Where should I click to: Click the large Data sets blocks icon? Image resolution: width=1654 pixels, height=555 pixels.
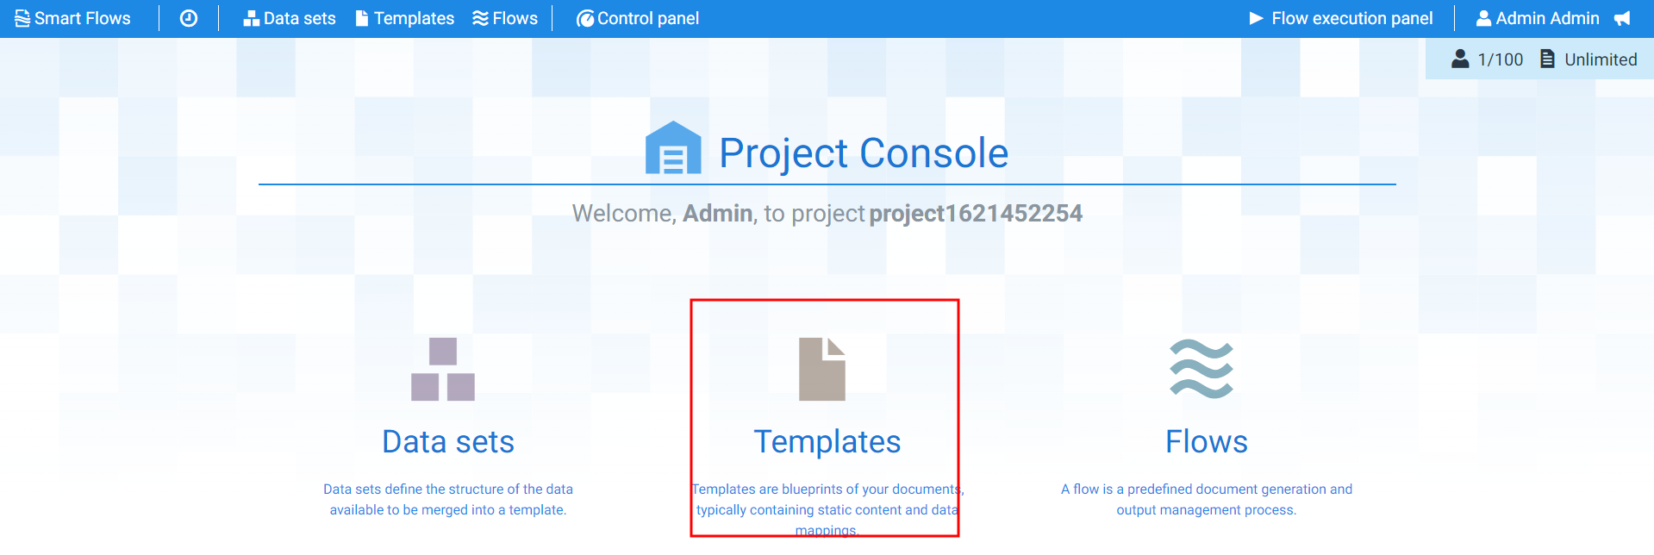pyautogui.click(x=443, y=369)
